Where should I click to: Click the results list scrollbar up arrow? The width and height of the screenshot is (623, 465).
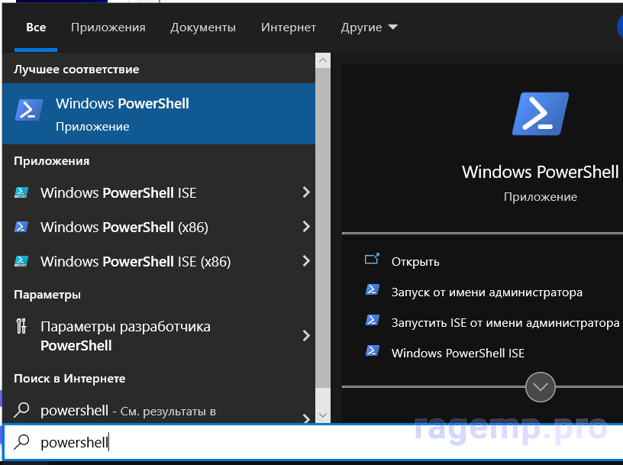point(323,61)
